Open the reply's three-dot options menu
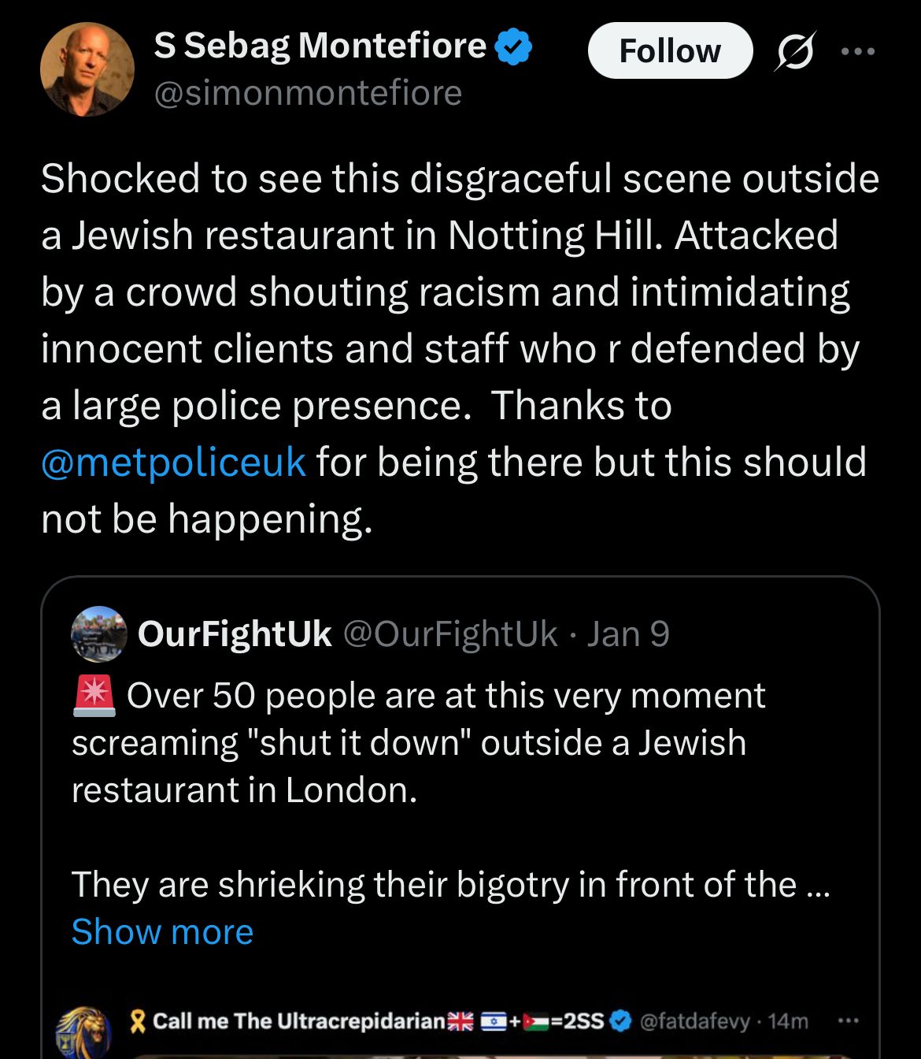The height and width of the screenshot is (1059, 921). (846, 1021)
